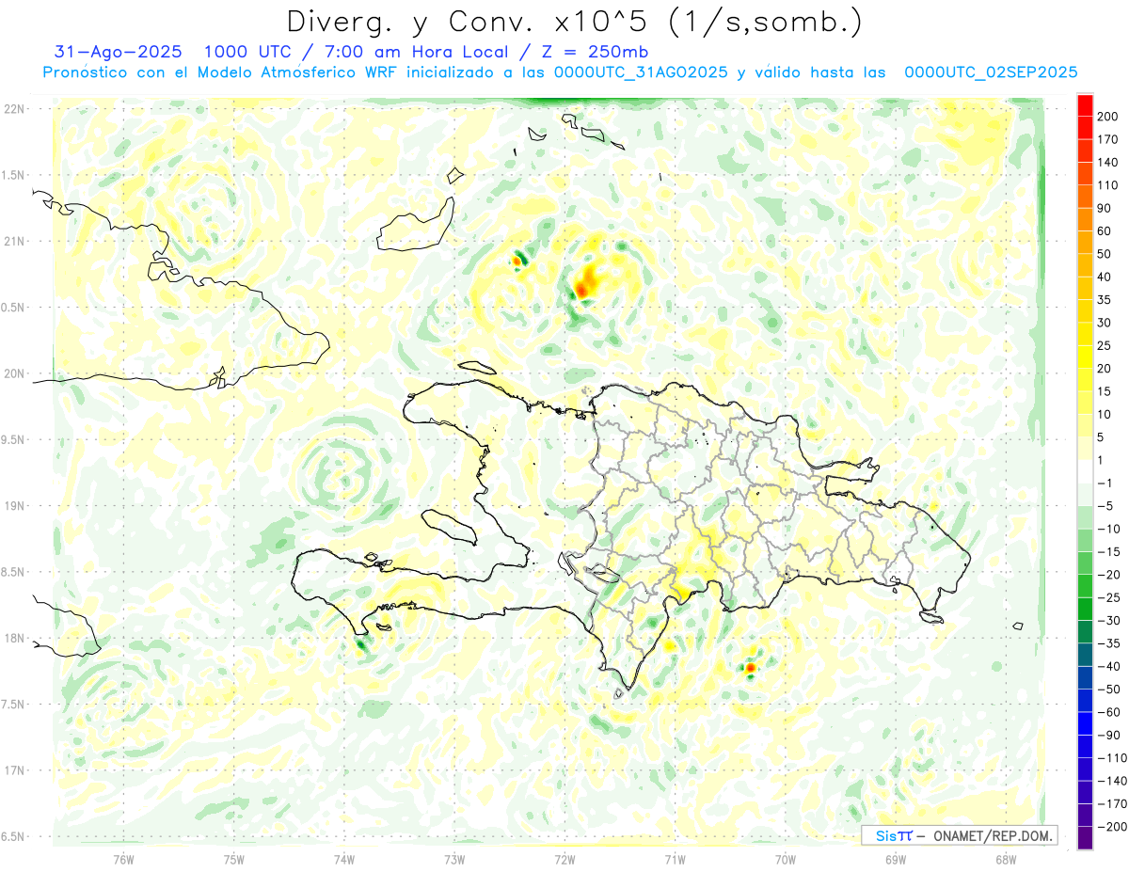
Task: Click "Pronóstico con el Modelo Atmosferico WRF" text
Action: click(x=219, y=72)
